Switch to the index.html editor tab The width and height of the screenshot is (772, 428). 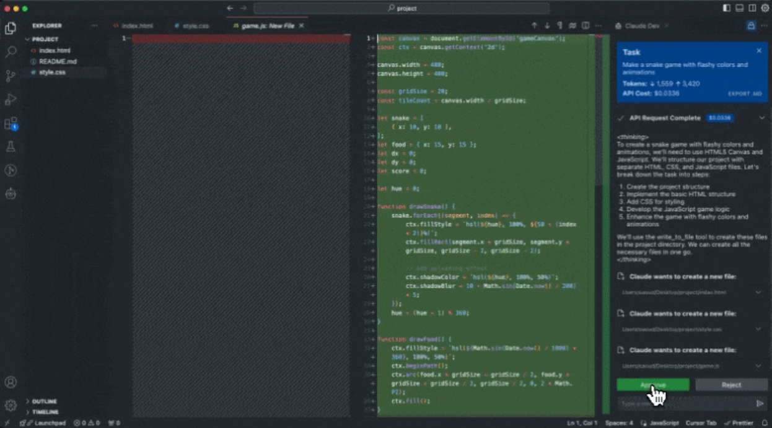pyautogui.click(x=133, y=26)
